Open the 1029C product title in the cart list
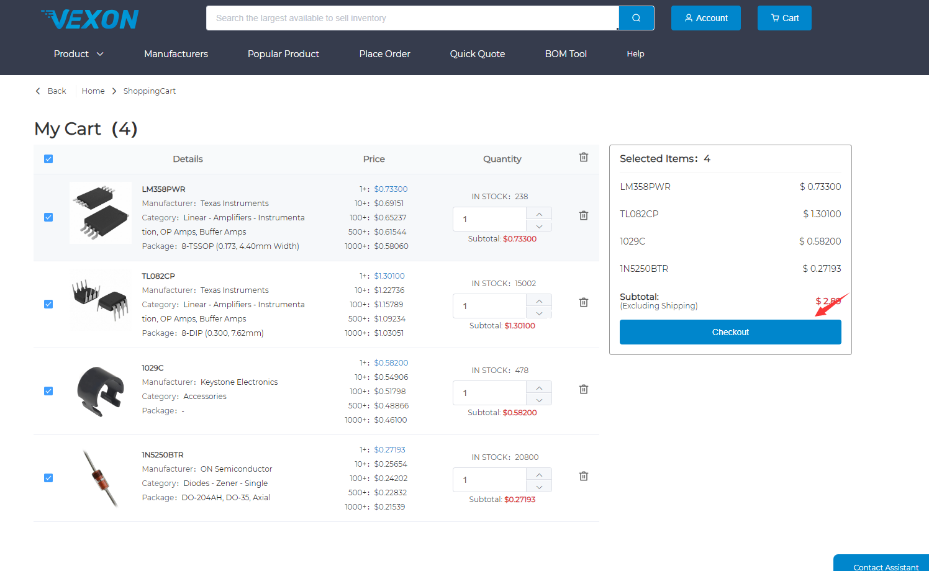 pos(153,368)
